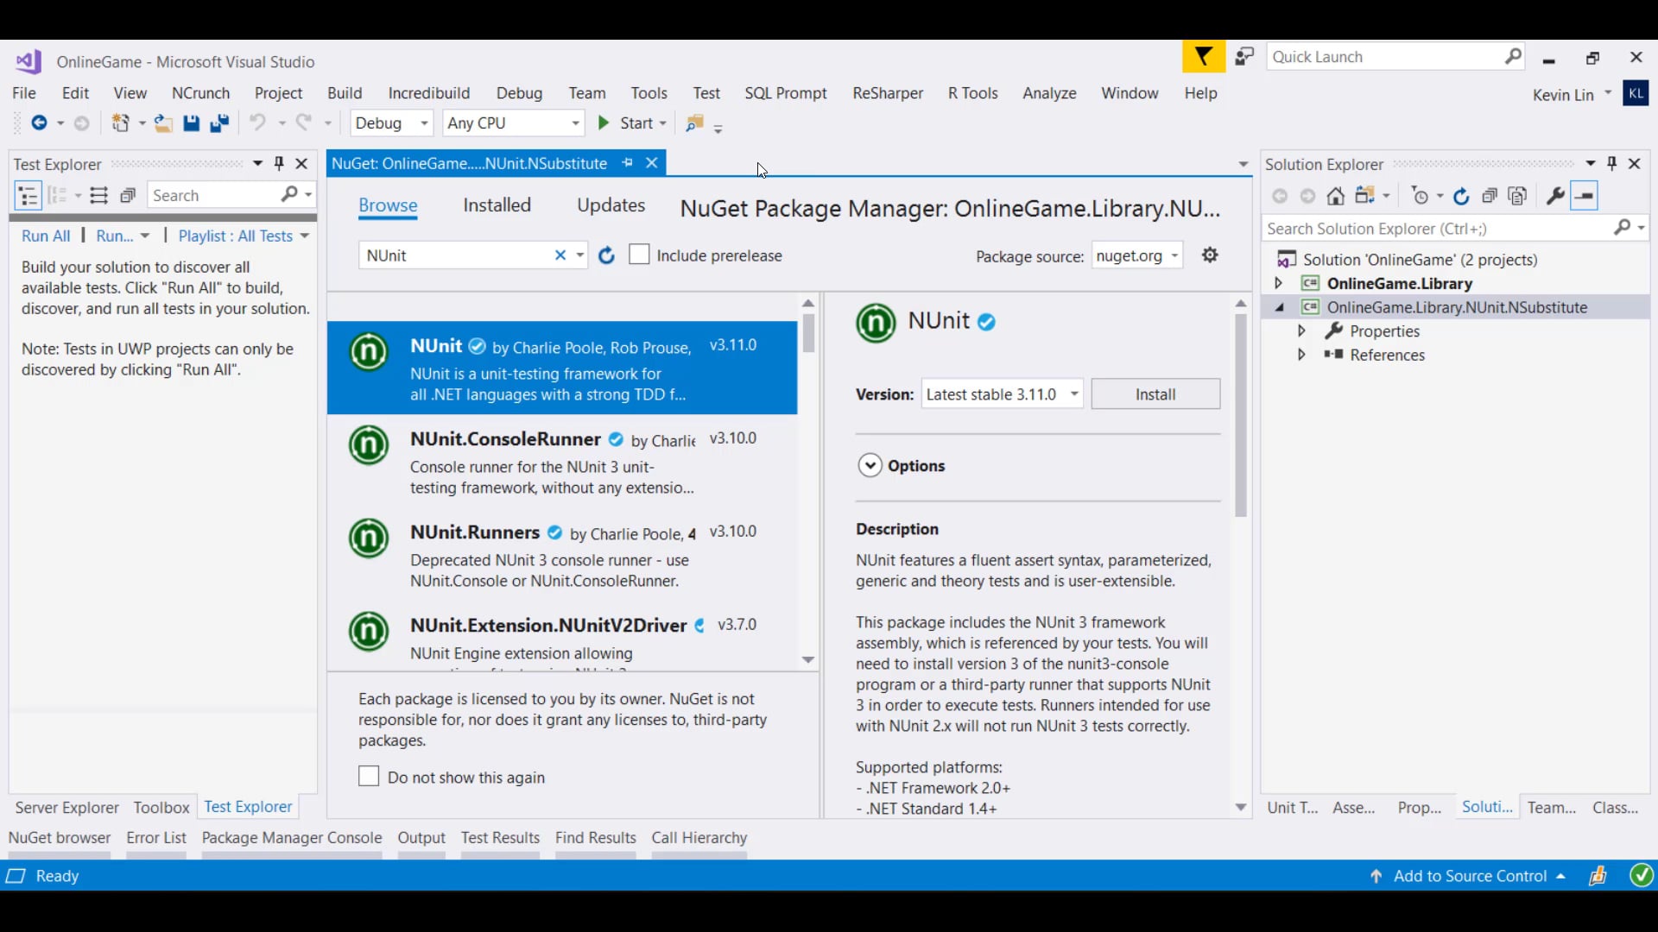Click the Install button for NUnit

1155,394
